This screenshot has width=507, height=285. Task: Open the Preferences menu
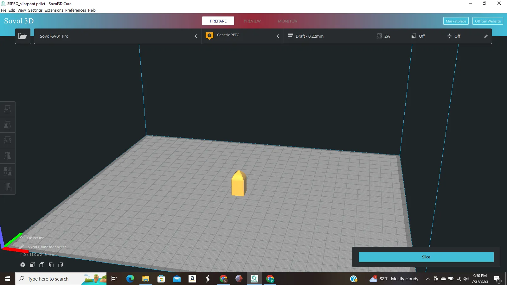(75, 10)
